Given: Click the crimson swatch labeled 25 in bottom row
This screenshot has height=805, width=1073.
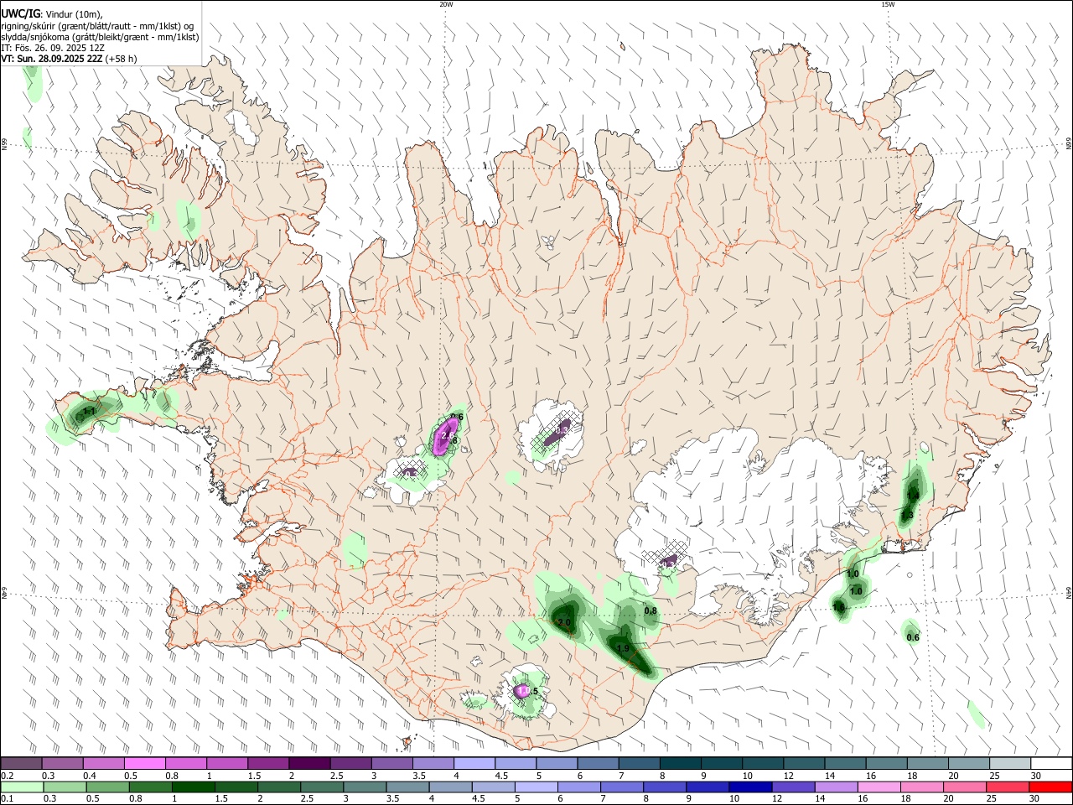Looking at the screenshot, I should tap(1007, 787).
